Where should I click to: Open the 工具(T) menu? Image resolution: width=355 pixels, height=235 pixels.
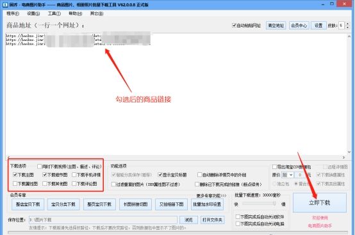click(54, 13)
